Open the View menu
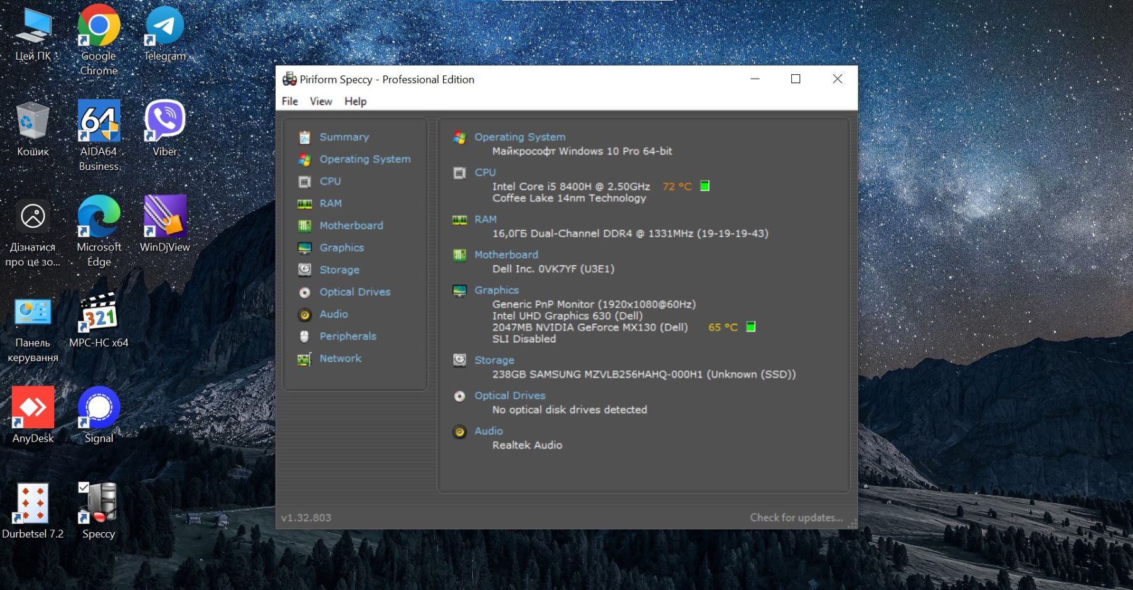Screen dimensions: 1133x590 click(x=320, y=101)
